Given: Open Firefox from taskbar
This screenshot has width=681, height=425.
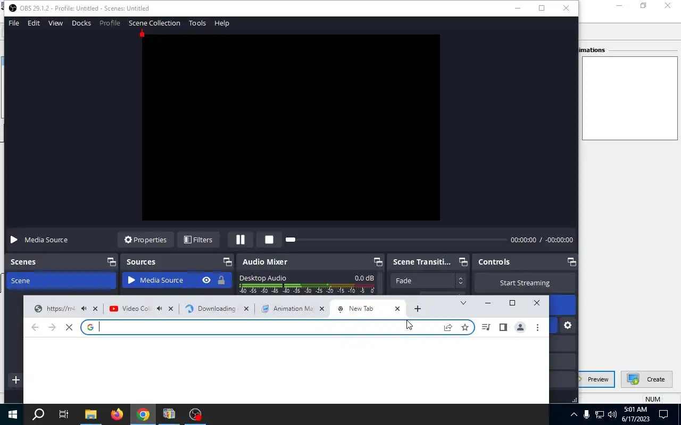Looking at the screenshot, I should coord(117,414).
